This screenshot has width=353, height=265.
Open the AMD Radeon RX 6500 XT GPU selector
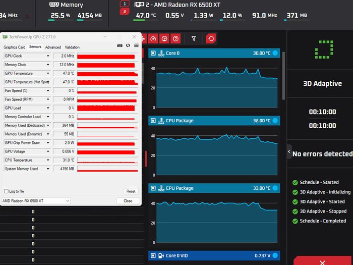coord(36,201)
